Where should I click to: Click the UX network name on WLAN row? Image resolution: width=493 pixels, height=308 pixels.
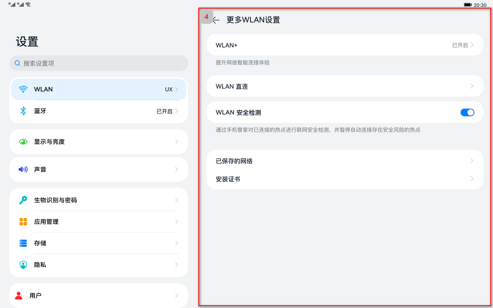pos(169,89)
